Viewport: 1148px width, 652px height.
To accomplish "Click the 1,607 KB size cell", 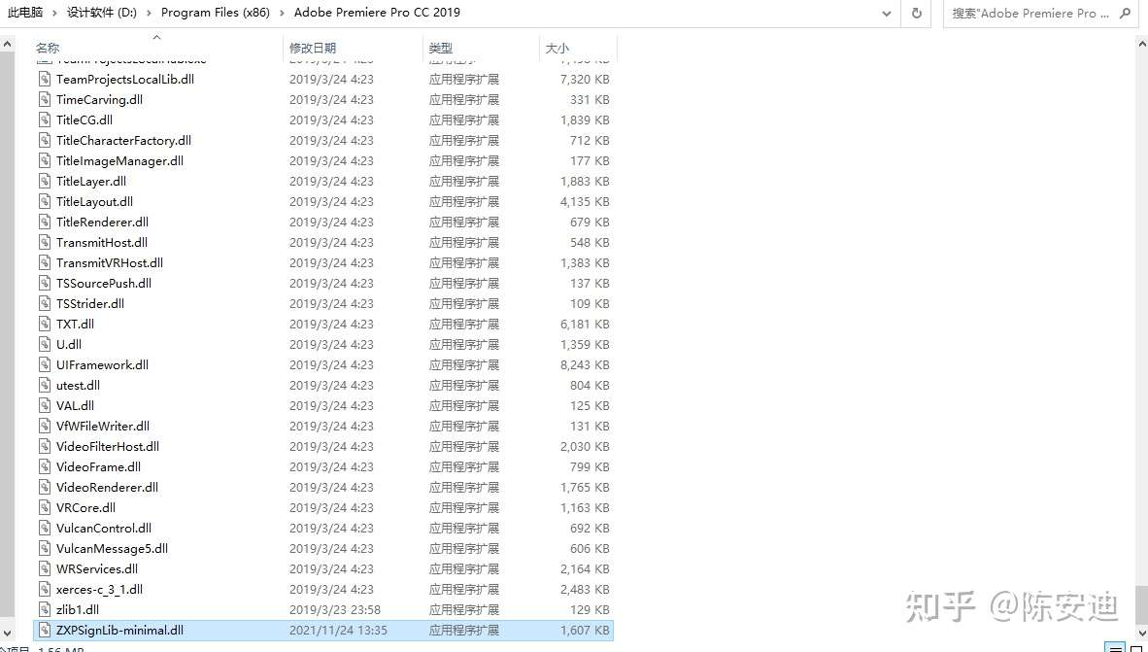I will [585, 630].
